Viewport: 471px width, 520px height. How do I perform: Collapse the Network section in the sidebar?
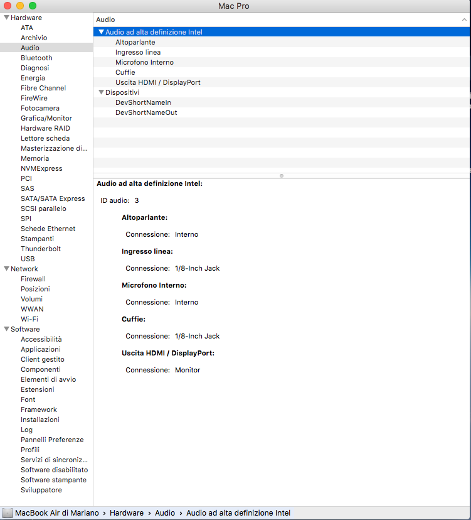(6, 269)
